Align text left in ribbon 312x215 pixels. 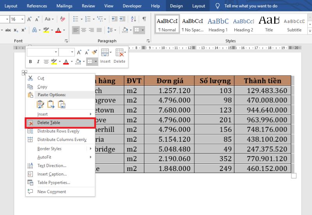click(x=76, y=30)
